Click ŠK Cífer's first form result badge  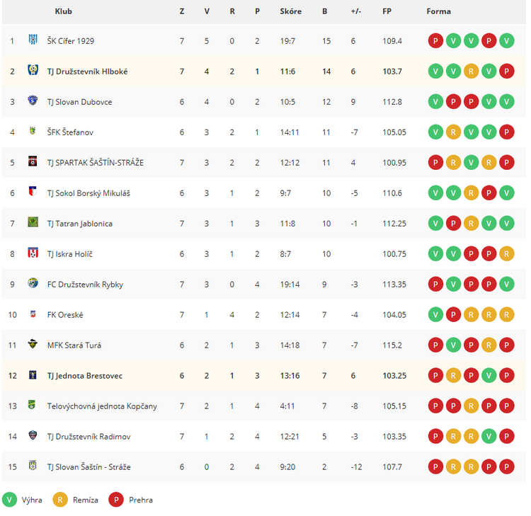(x=435, y=41)
